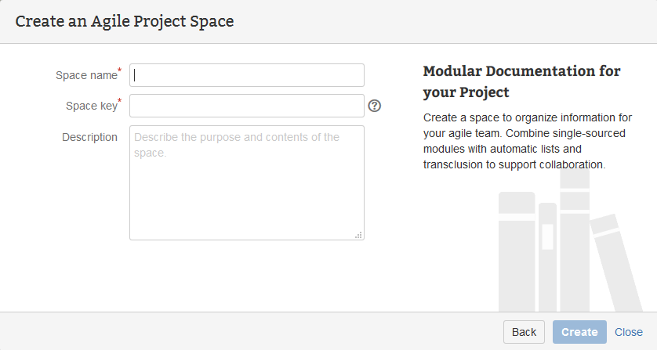657x350 pixels.
Task: Click the "Modular Documentation for your Project" heading
Action: pyautogui.click(x=521, y=81)
